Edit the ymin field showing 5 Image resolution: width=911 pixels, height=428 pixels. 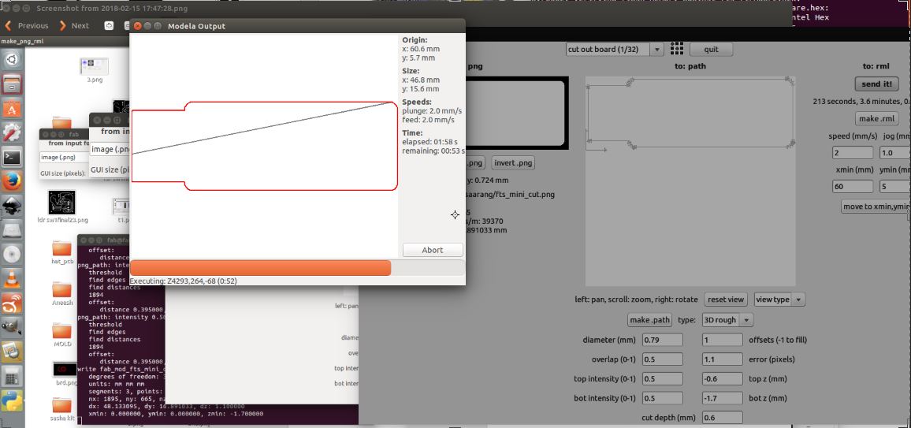(x=895, y=187)
